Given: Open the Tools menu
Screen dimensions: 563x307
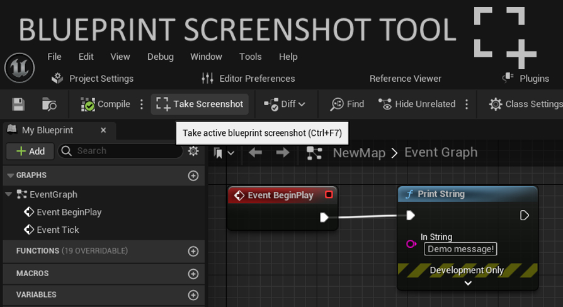Looking at the screenshot, I should click(250, 57).
